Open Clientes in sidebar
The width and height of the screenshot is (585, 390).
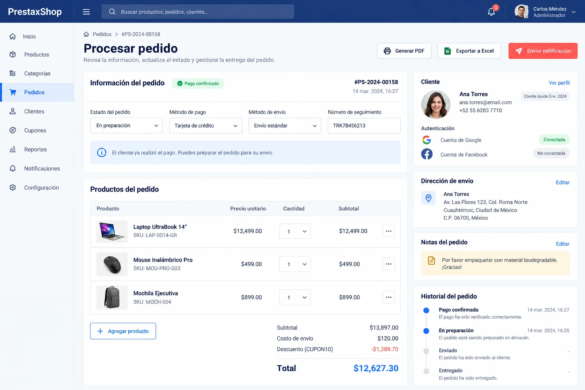pyautogui.click(x=37, y=111)
